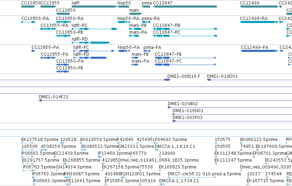
Task: Select protein CG13850-PA
Action: [62, 65]
